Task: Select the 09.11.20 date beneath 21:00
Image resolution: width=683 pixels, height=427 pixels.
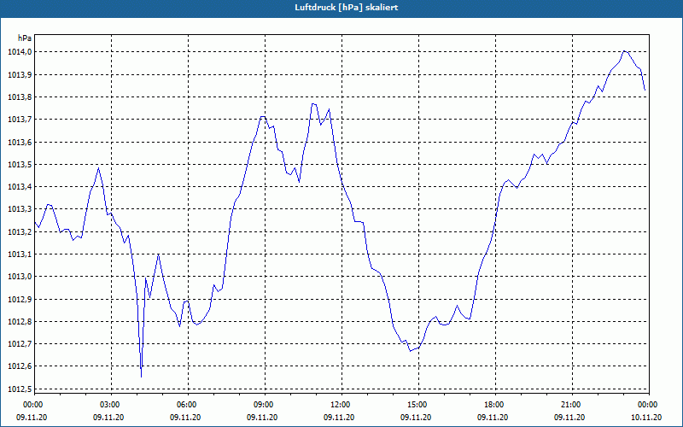Action: pyautogui.click(x=569, y=418)
